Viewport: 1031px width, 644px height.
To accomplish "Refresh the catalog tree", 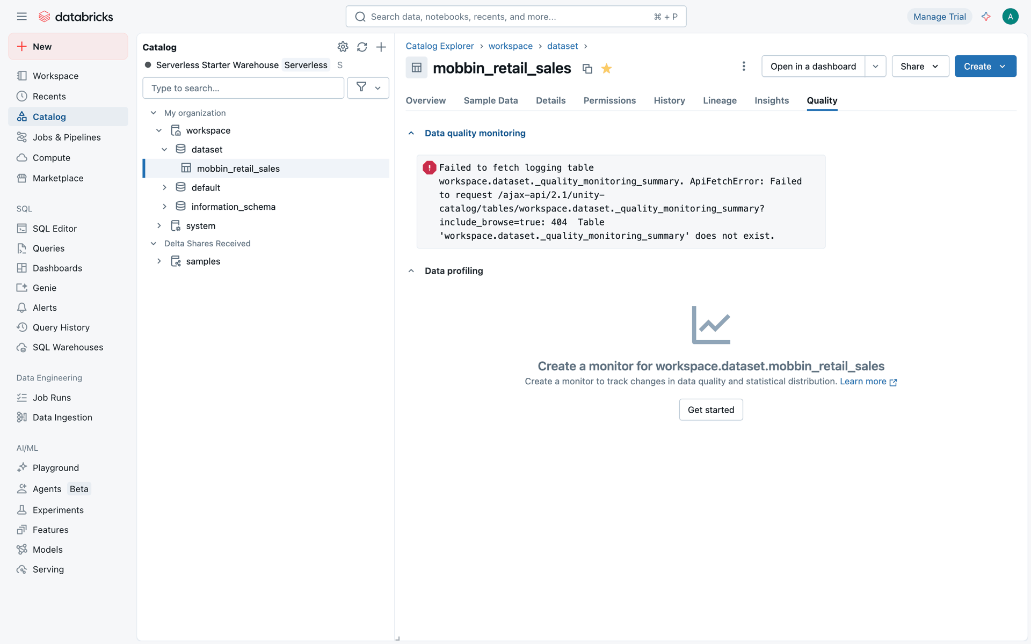I will [362, 47].
